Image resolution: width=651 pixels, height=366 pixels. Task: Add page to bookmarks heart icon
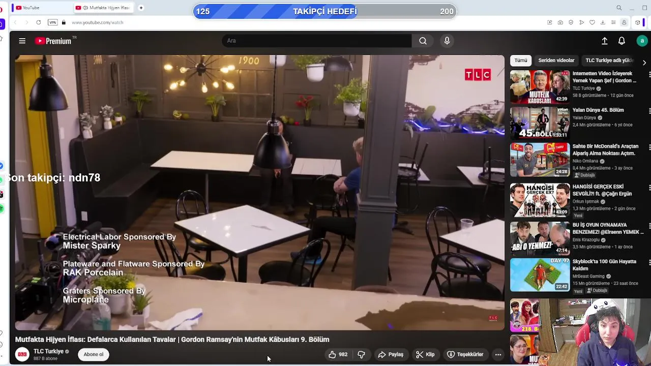click(592, 22)
